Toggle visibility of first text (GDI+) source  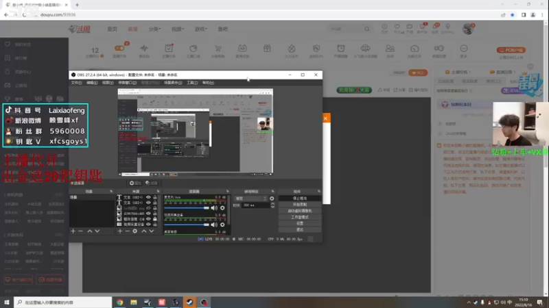click(x=148, y=197)
